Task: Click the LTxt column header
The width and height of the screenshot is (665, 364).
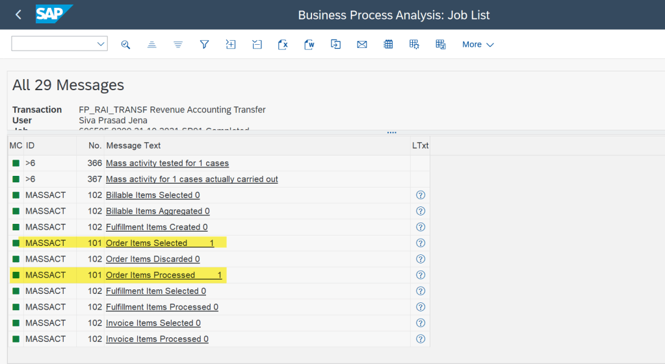Action: tap(420, 145)
